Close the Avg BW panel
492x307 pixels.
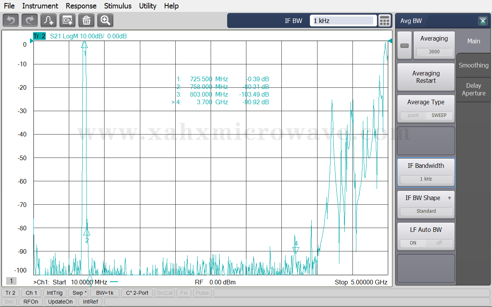pos(483,21)
